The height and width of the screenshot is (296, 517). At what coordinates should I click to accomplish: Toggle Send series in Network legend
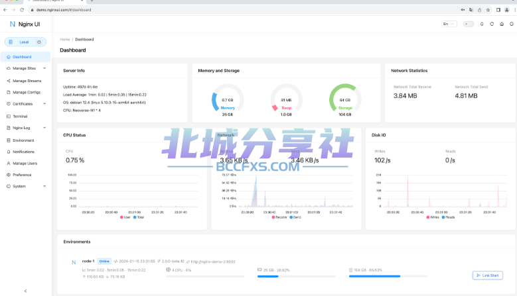tap(295, 217)
